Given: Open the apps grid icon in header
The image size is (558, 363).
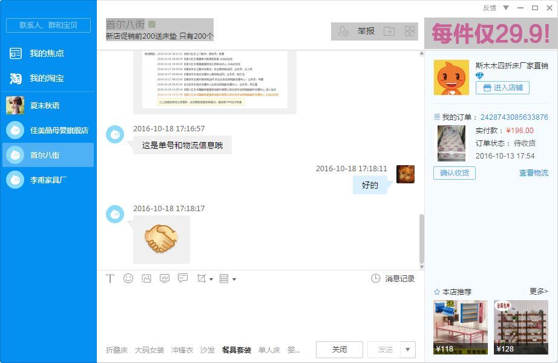Looking at the screenshot, I should click(410, 31).
